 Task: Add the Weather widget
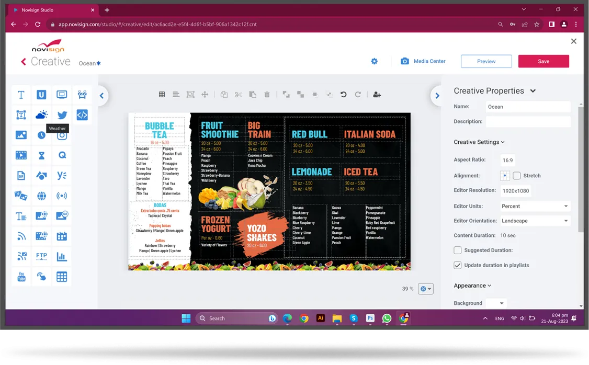[41, 115]
